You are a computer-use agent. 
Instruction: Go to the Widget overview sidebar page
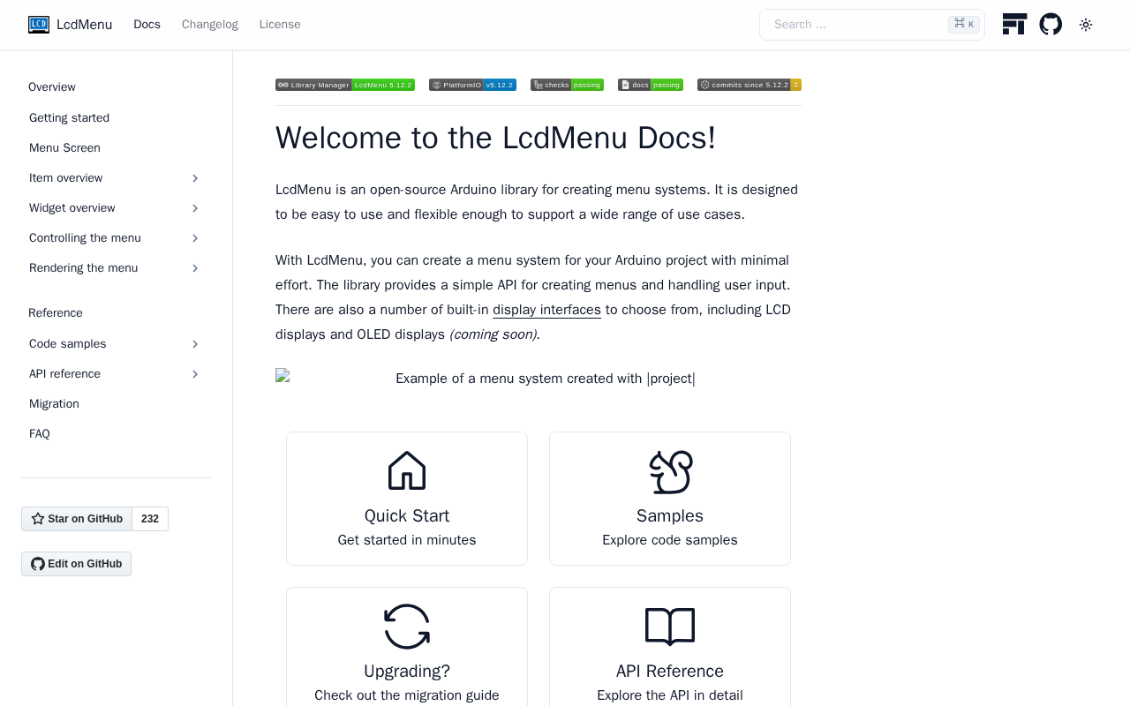pyautogui.click(x=72, y=208)
